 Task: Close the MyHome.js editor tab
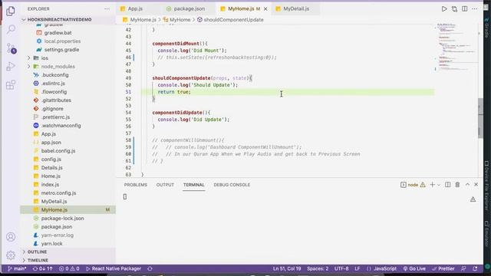click(265, 8)
